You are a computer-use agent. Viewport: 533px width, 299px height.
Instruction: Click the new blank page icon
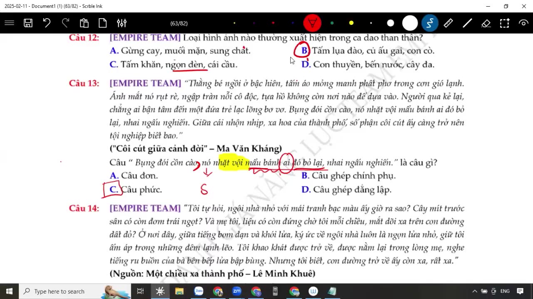[102, 23]
